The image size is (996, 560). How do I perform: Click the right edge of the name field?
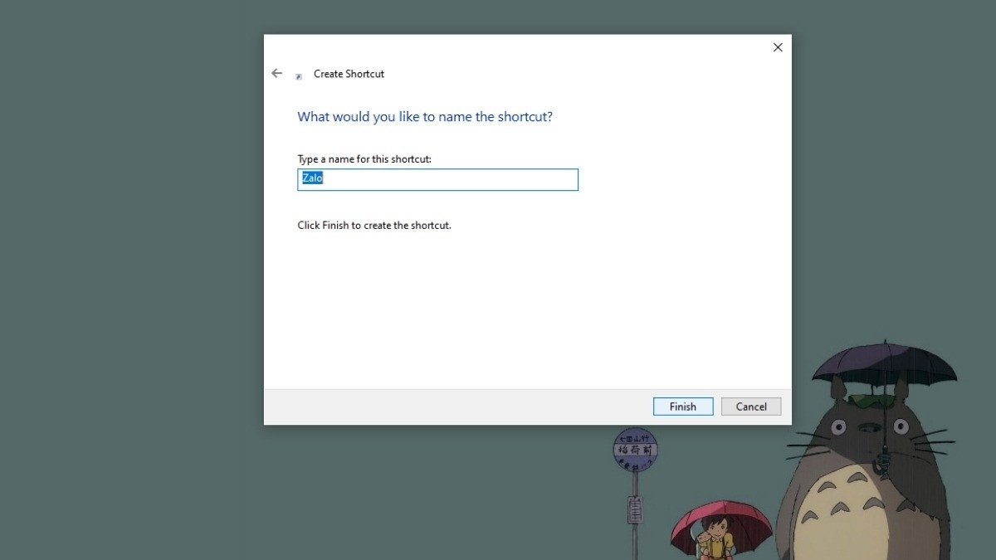573,179
